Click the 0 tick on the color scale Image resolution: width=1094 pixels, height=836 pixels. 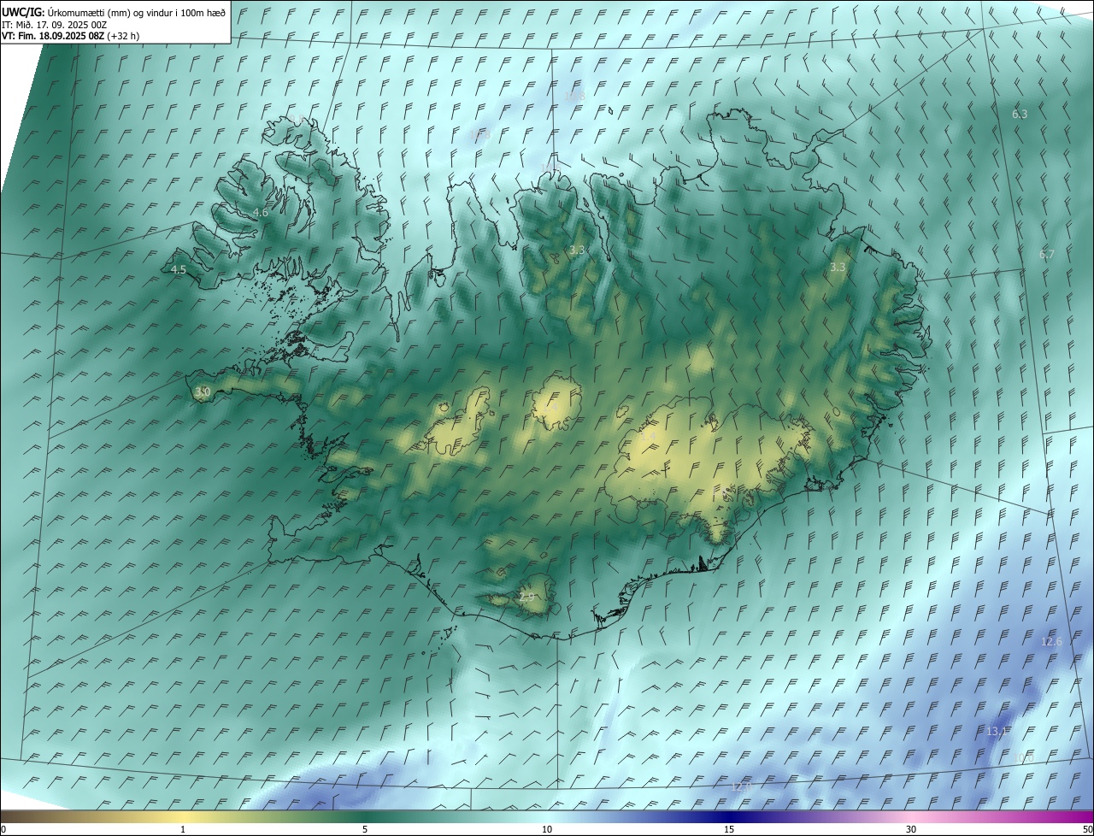pos(3,829)
